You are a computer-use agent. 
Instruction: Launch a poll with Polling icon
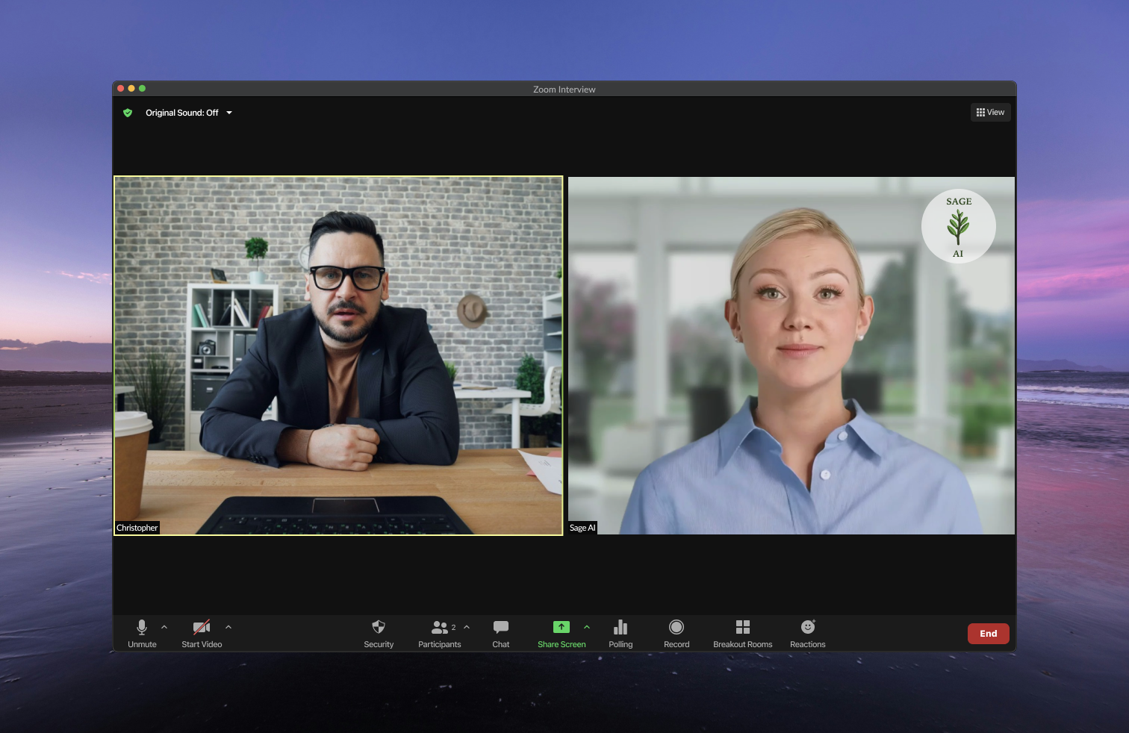pos(621,632)
